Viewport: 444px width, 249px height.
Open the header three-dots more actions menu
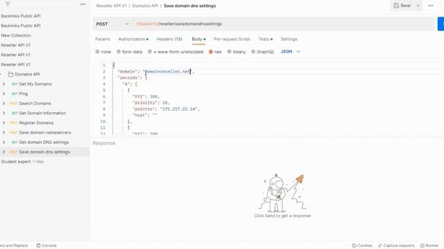pos(431,6)
